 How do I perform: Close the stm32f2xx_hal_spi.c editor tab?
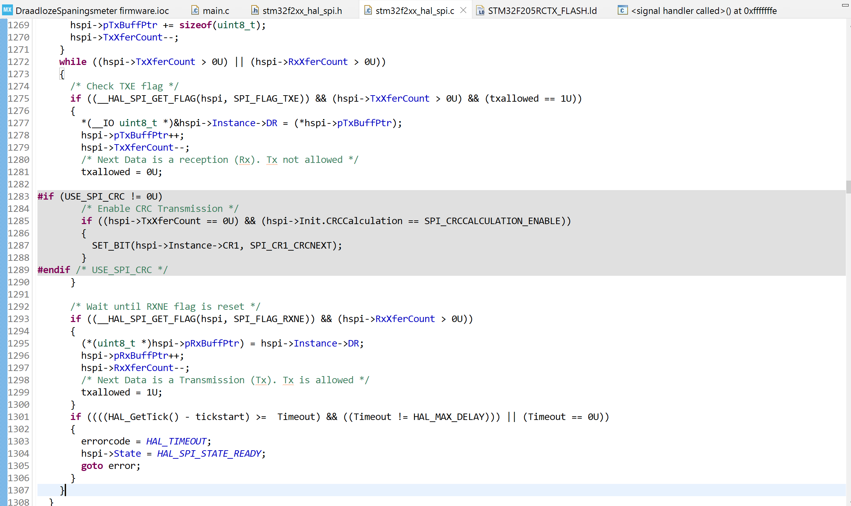[463, 11]
